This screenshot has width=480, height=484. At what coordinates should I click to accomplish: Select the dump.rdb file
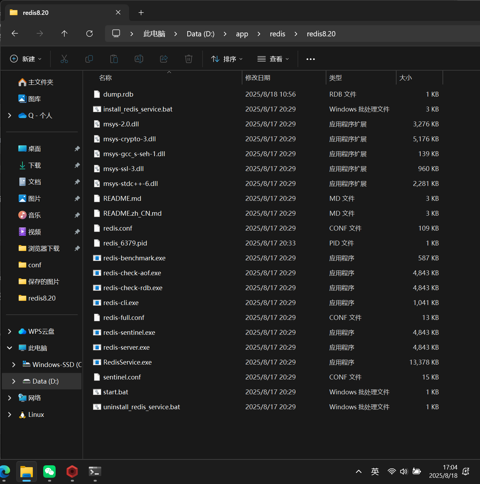click(x=118, y=94)
